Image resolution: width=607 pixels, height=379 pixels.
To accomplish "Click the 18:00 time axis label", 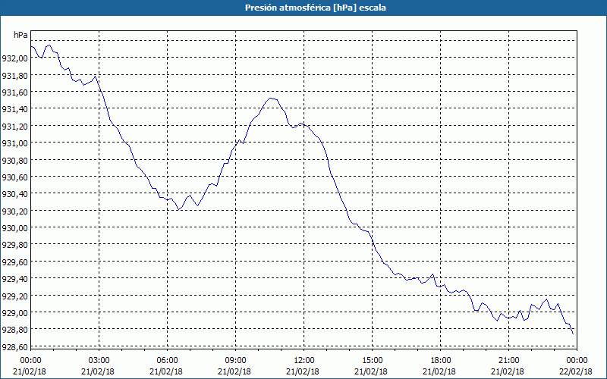I will pyautogui.click(x=441, y=361).
